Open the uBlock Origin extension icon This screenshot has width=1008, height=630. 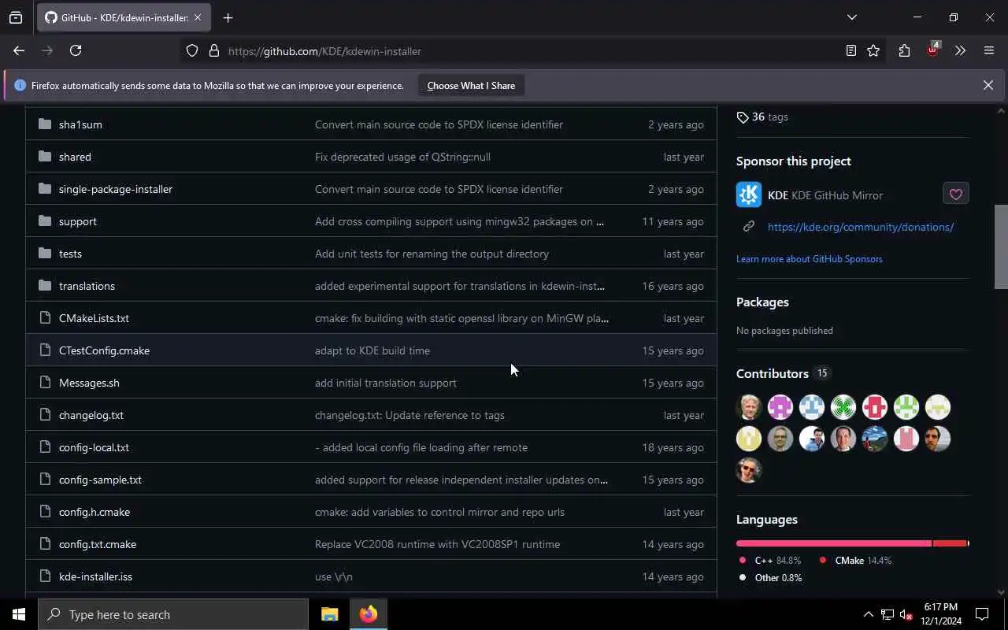(x=933, y=50)
